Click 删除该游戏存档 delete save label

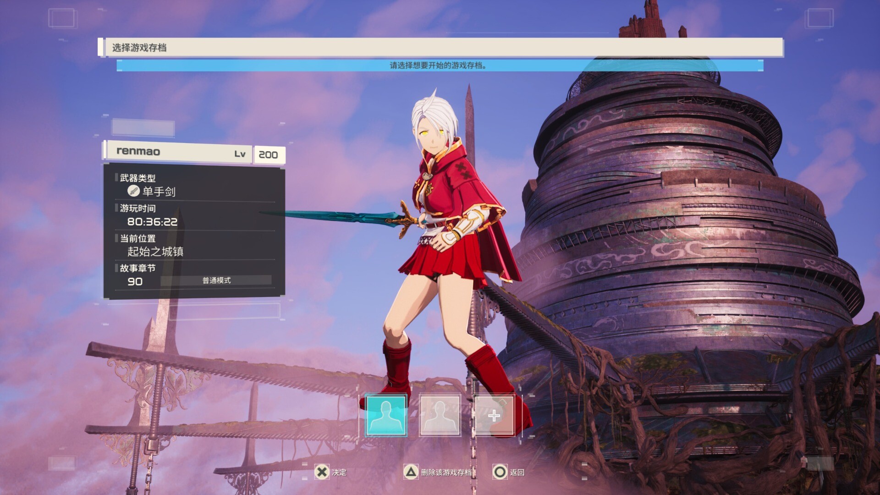[446, 473]
